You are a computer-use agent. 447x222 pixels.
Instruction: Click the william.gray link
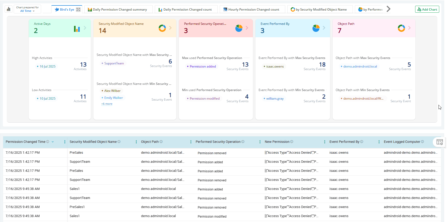(275, 99)
